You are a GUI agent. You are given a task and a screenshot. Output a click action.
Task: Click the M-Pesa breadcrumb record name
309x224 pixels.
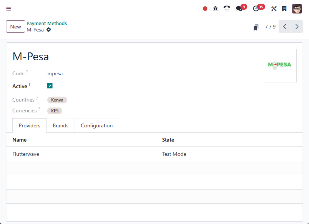pos(35,30)
